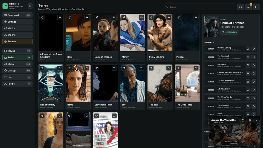263x148 pixels.
Task: Click Game of Thrones detail thumbnail
Action: 211,27
